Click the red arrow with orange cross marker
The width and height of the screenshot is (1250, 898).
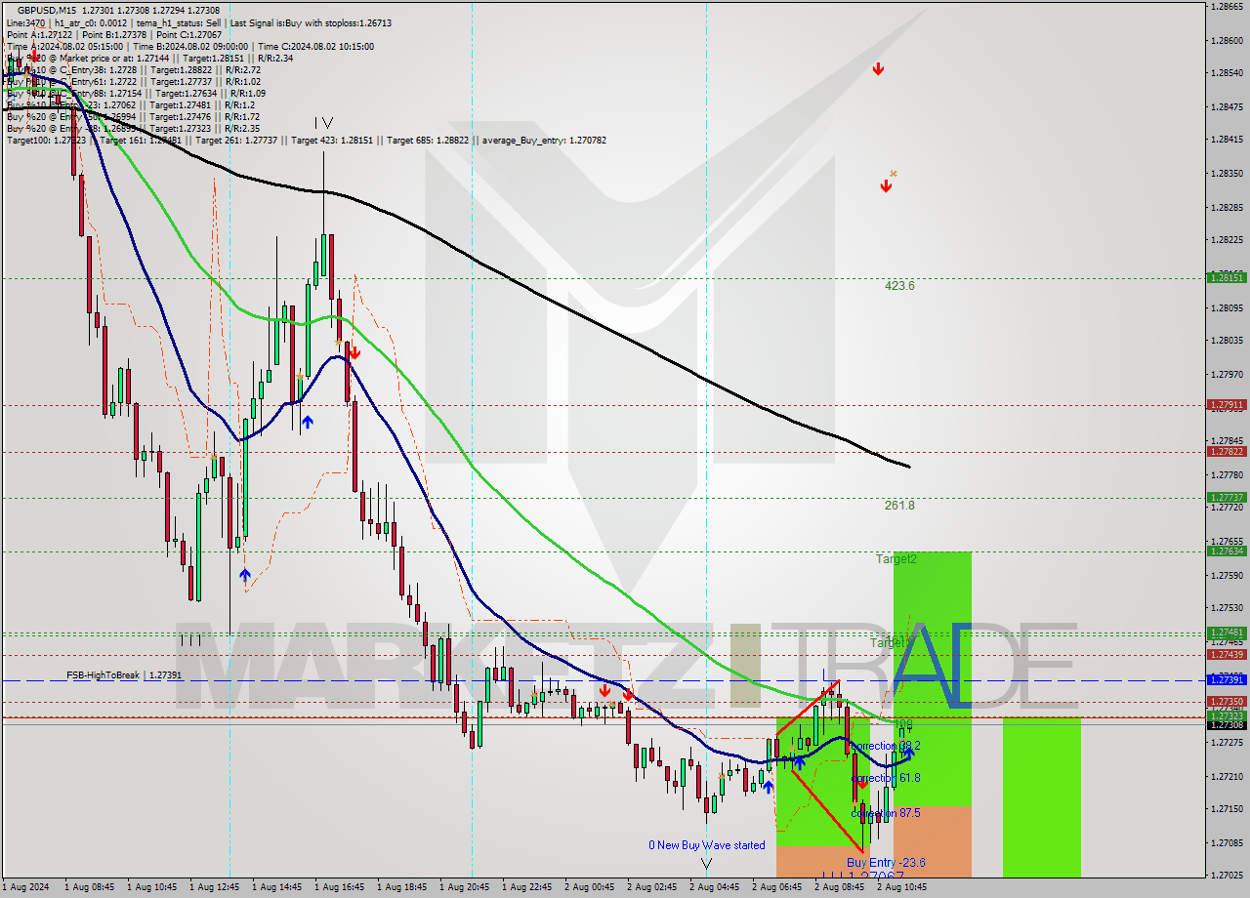tap(887, 184)
